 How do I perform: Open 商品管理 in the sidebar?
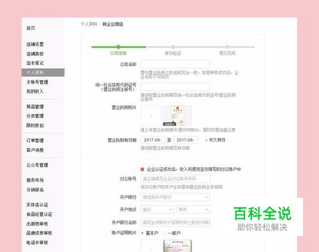click(x=35, y=107)
